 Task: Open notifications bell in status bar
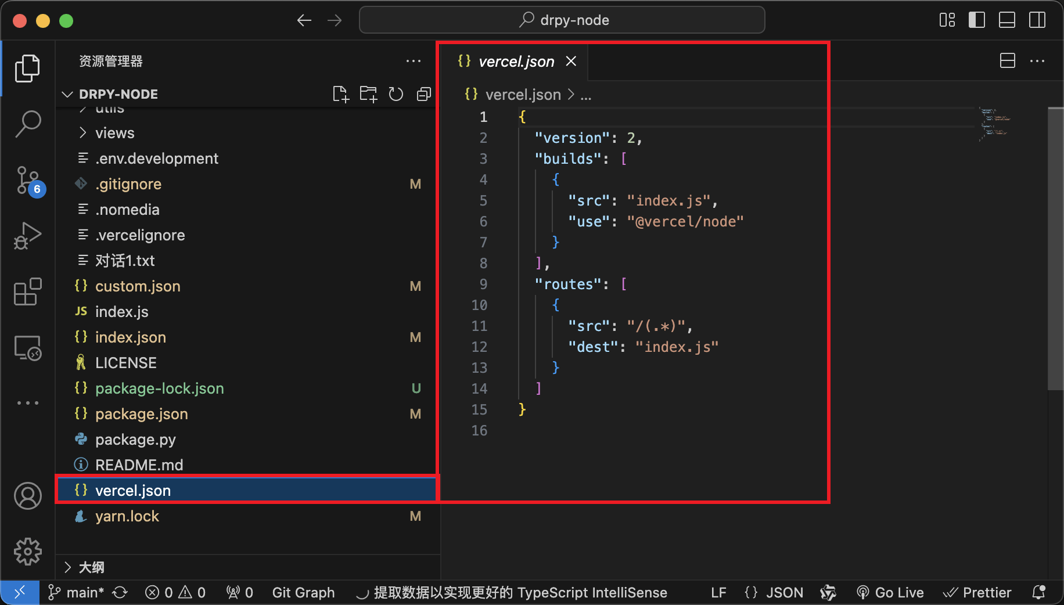click(x=1039, y=592)
